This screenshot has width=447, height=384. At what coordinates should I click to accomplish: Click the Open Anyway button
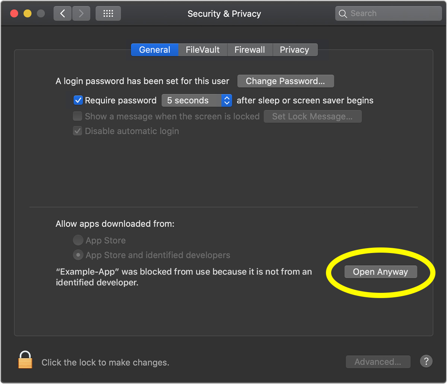(x=380, y=272)
